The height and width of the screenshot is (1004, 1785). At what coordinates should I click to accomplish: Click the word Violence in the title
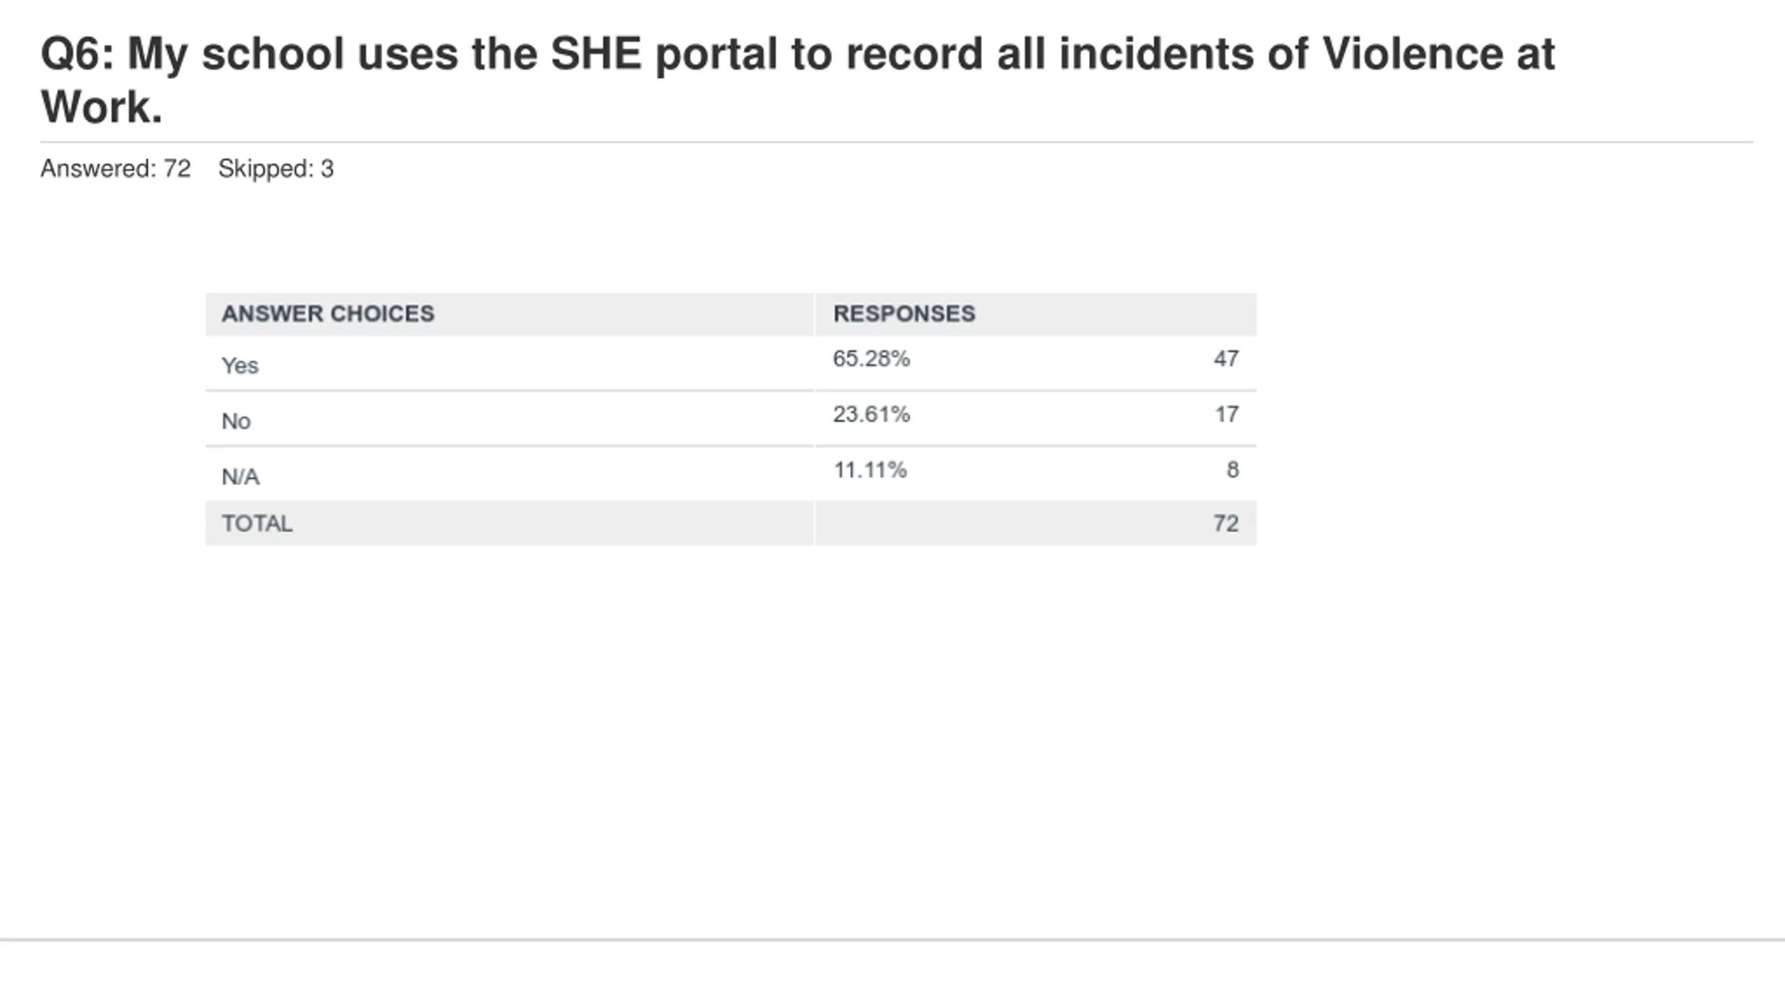1412,54
